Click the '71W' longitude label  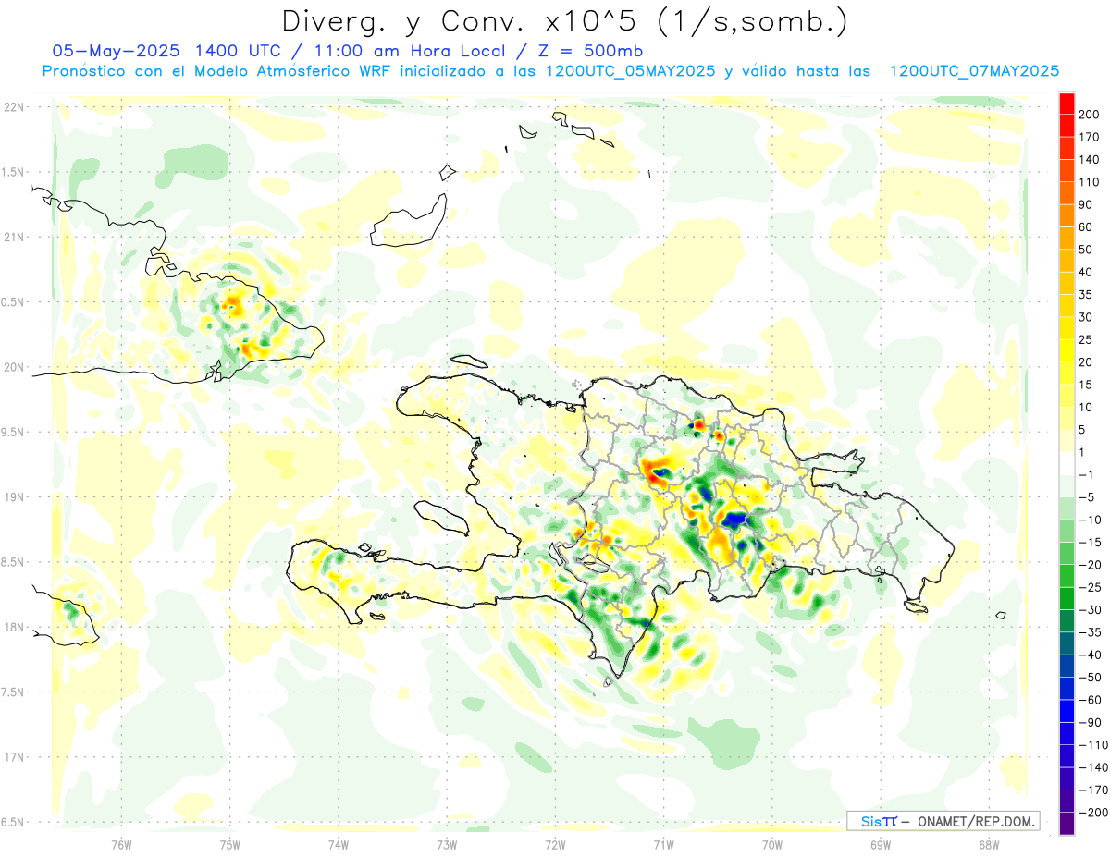(x=663, y=845)
